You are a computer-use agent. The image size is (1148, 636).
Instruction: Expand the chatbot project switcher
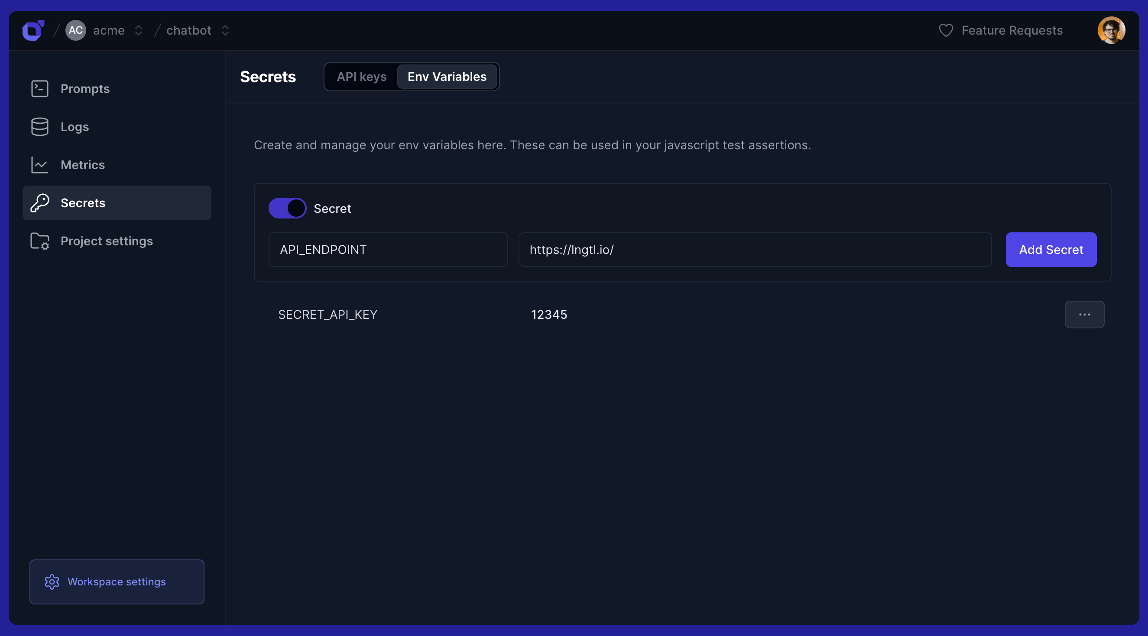[225, 30]
